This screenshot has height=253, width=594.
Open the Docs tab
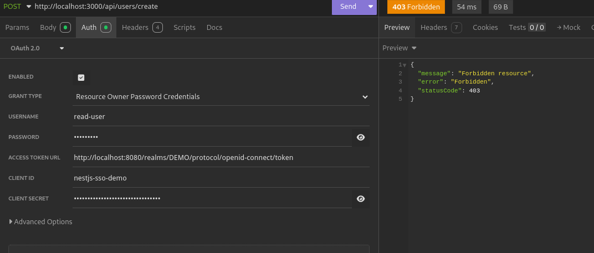click(x=214, y=27)
